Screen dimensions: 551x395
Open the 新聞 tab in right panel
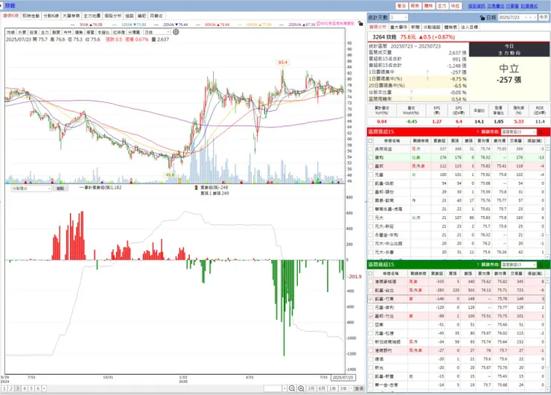point(415,27)
